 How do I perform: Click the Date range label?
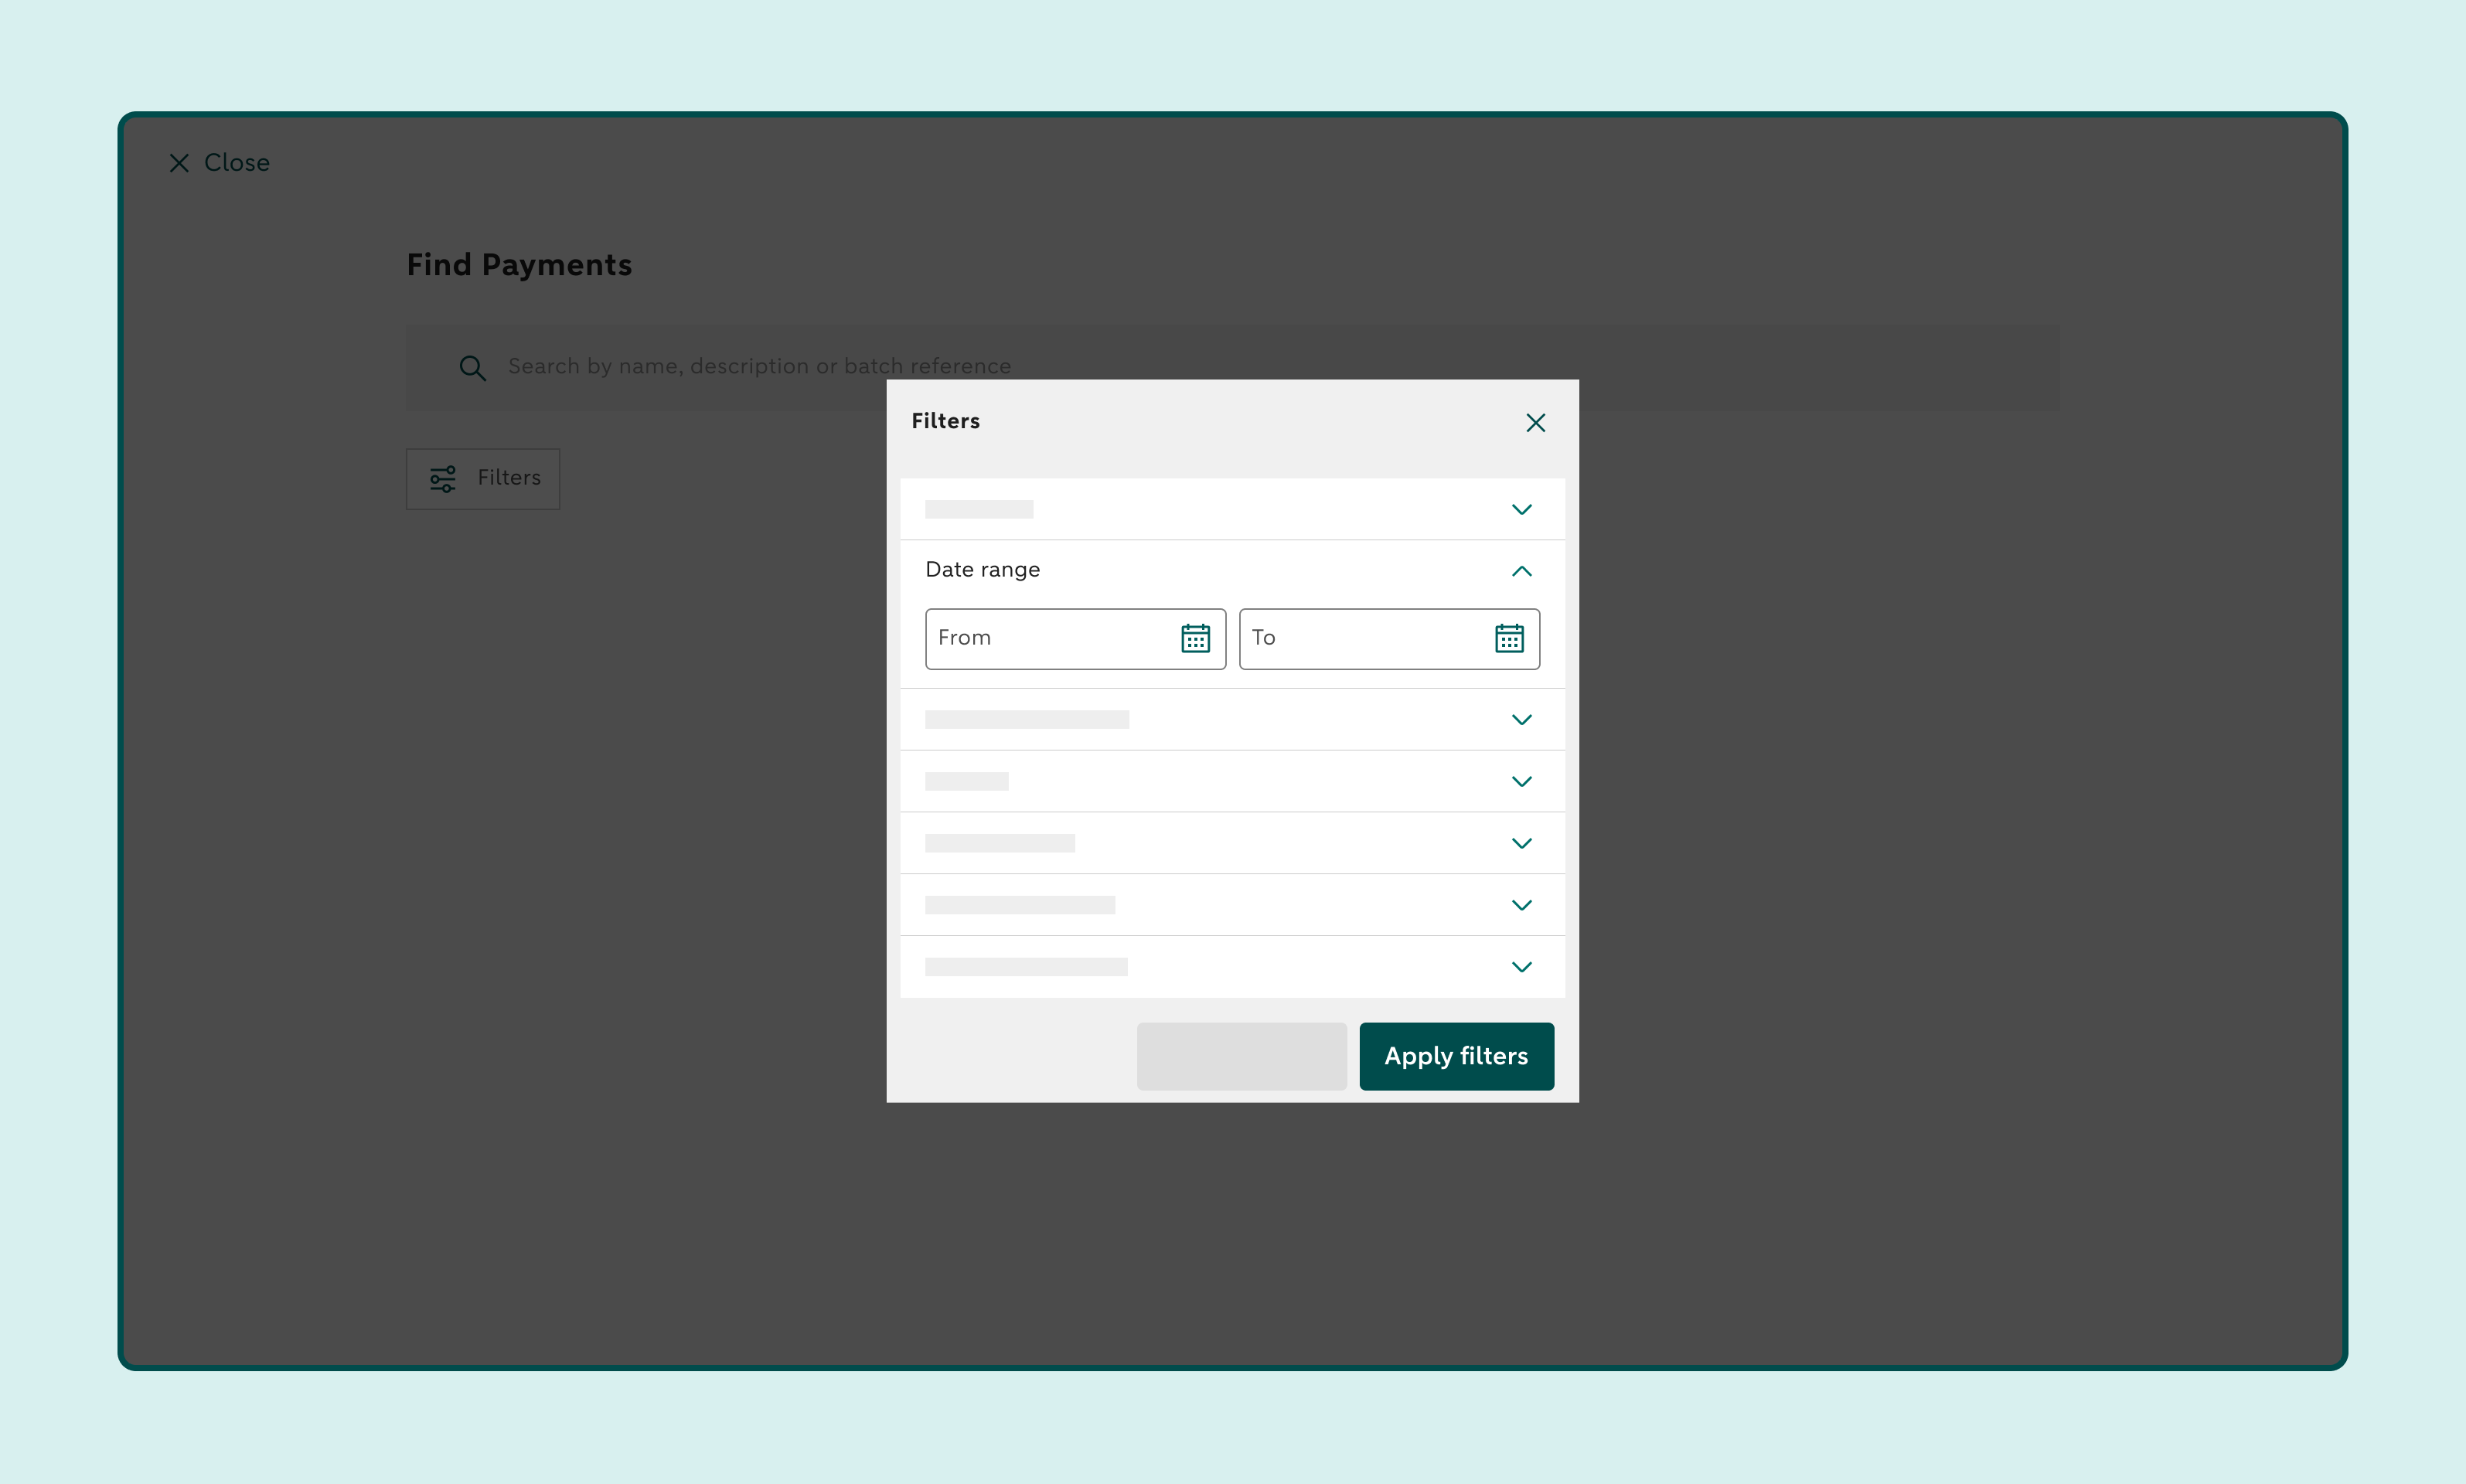pyautogui.click(x=982, y=570)
